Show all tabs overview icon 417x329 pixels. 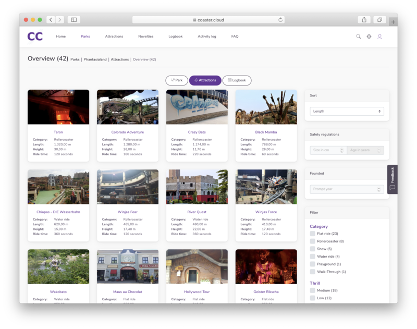click(379, 20)
